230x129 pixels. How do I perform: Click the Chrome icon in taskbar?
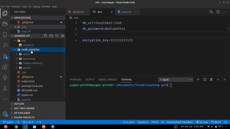[x=16, y=126]
